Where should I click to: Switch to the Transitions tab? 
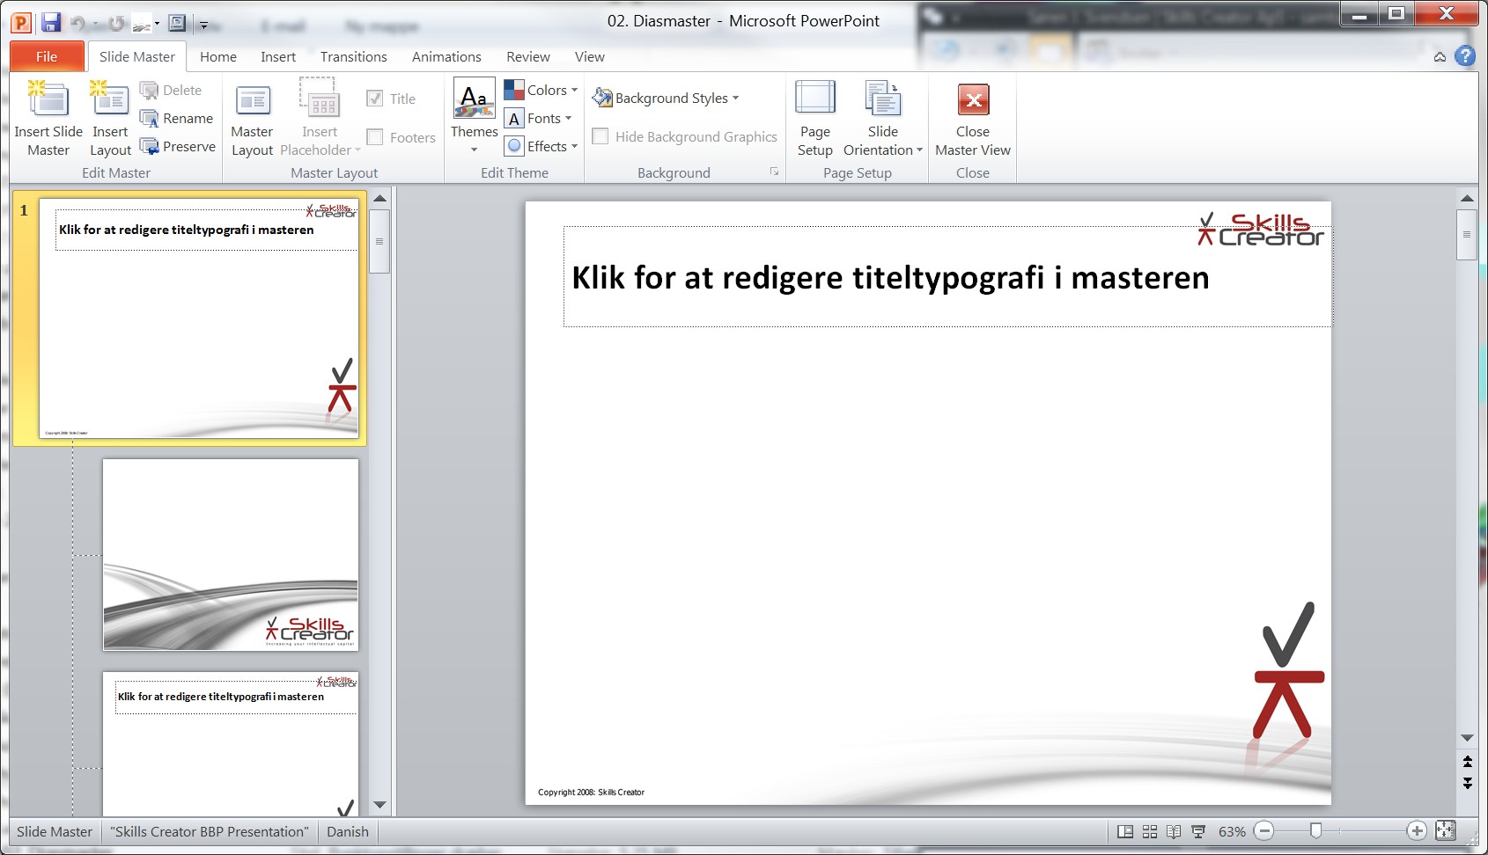[x=353, y=56]
